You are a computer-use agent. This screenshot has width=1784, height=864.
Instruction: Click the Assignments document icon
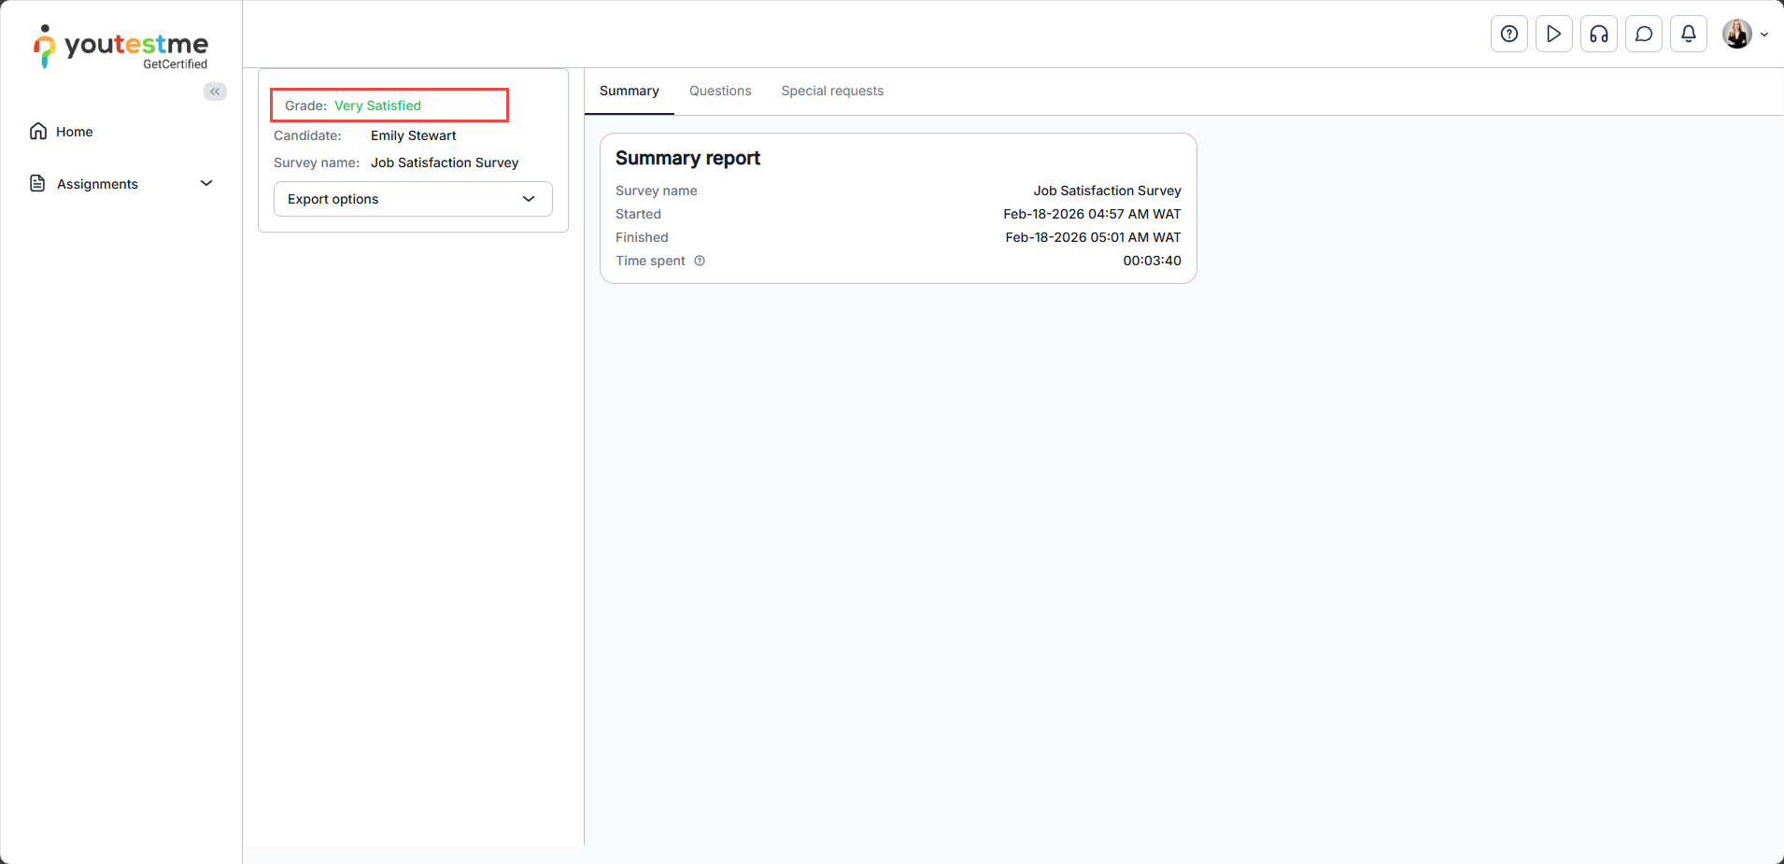pyautogui.click(x=38, y=184)
